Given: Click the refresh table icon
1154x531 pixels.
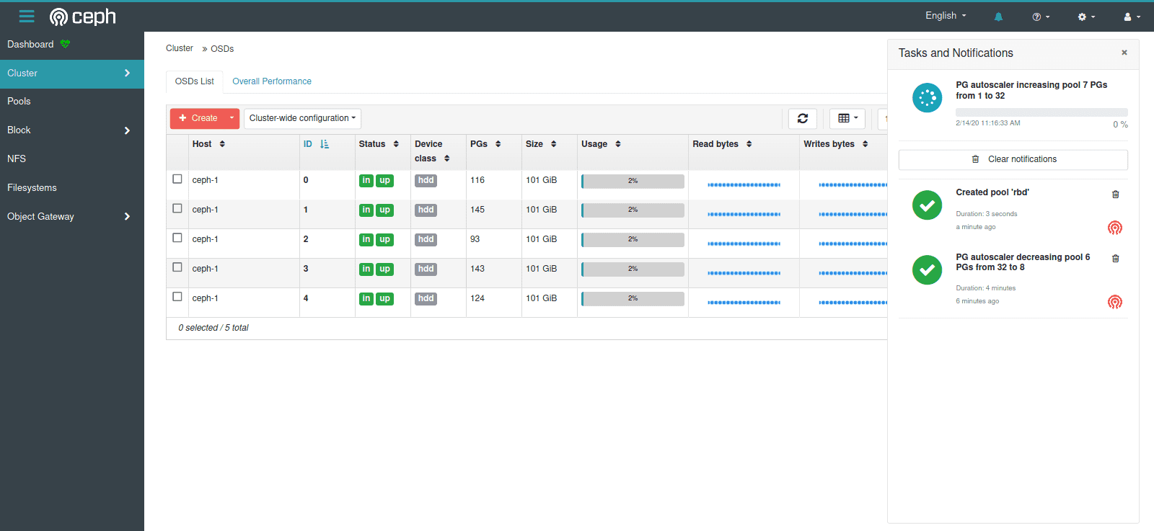Looking at the screenshot, I should [x=802, y=118].
